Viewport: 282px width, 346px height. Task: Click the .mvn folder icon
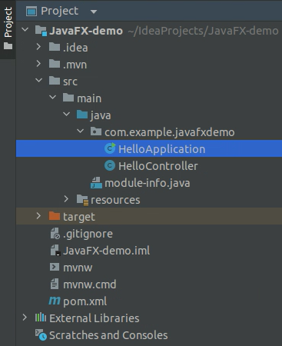pyautogui.click(x=55, y=64)
